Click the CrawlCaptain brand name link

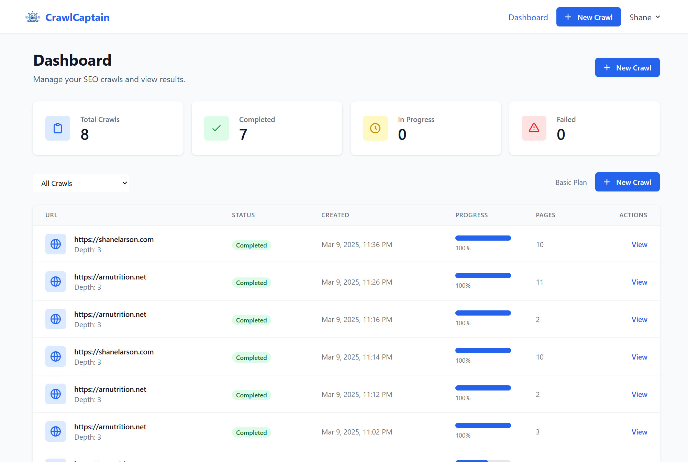pyautogui.click(x=77, y=17)
